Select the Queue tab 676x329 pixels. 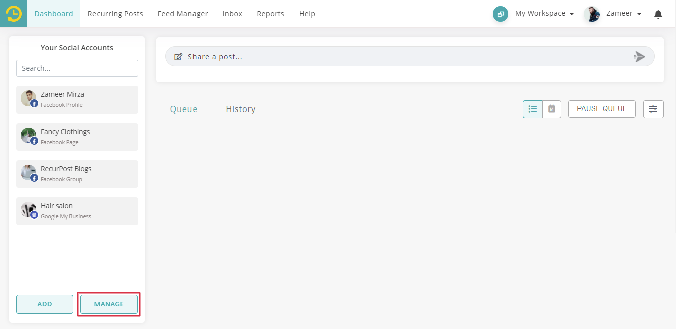point(184,109)
